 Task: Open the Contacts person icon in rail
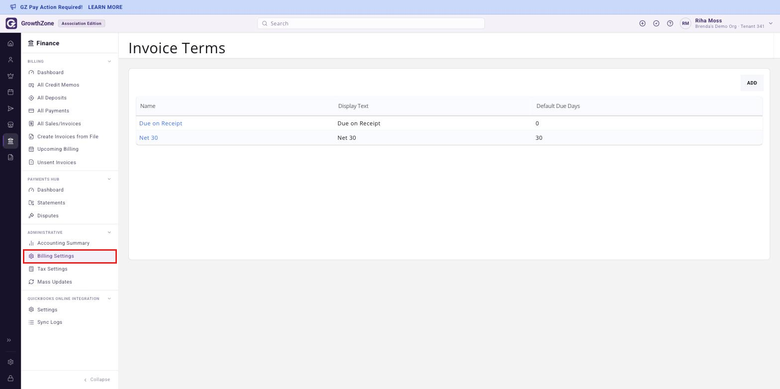tap(10, 60)
